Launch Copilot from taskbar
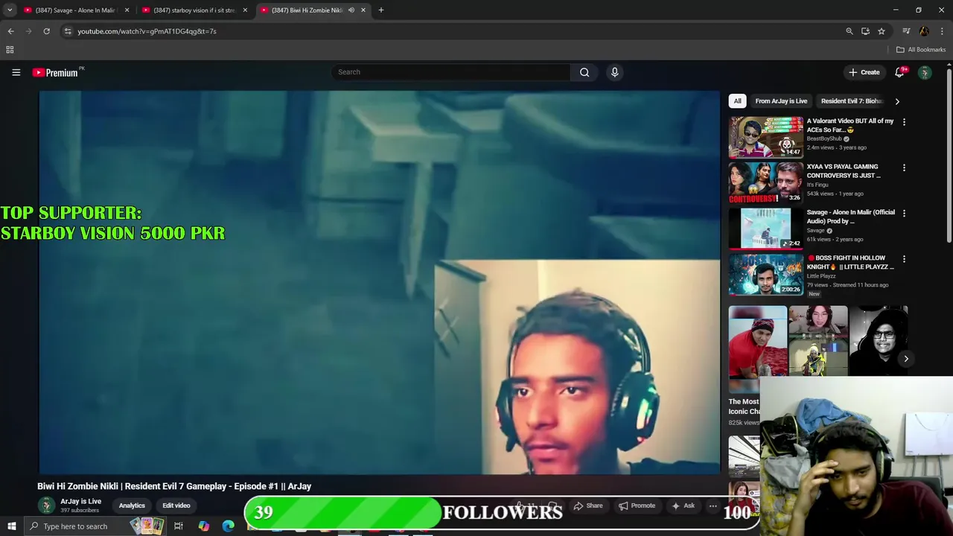 pos(204,526)
